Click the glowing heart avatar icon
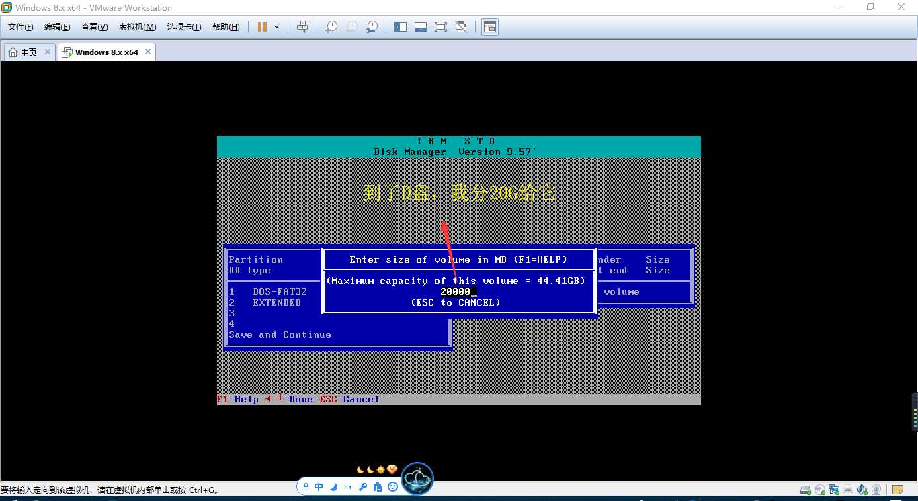This screenshot has height=501, width=918. [x=418, y=479]
